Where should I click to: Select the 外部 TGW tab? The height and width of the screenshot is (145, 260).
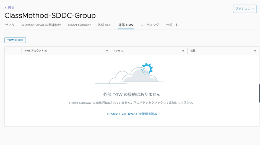[x=126, y=25]
